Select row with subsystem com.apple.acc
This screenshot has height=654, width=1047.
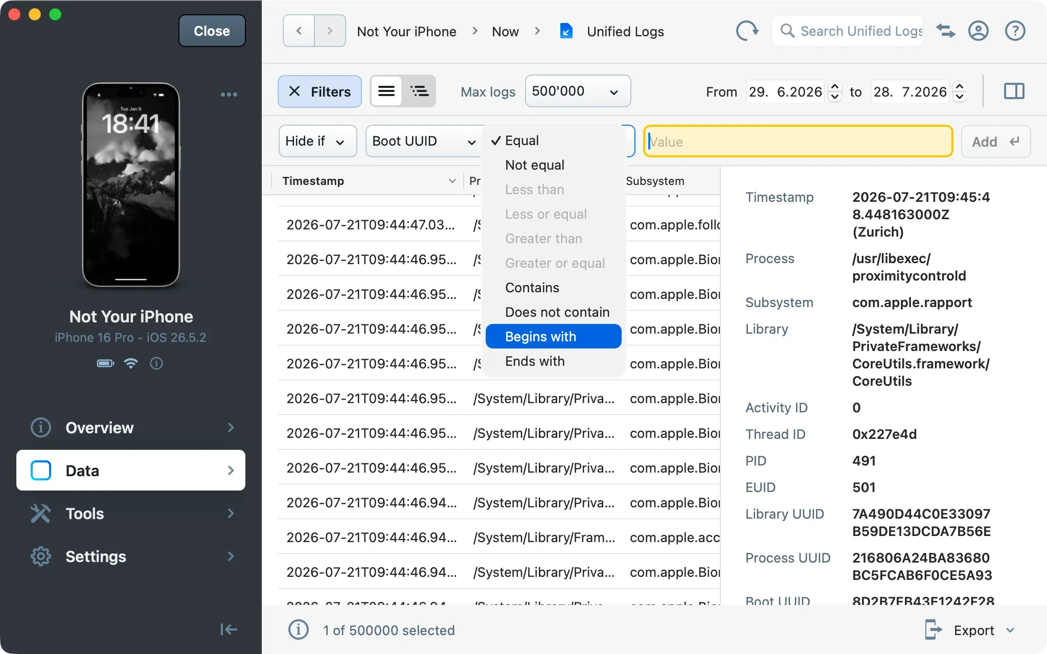tap(499, 538)
